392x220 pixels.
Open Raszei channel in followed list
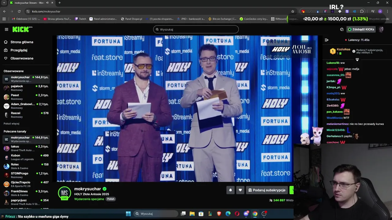[26, 115]
